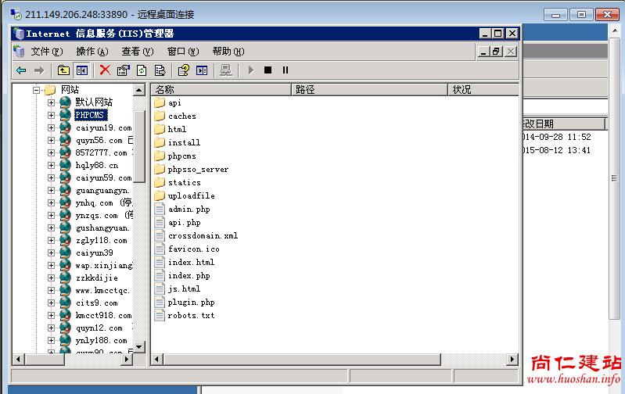Click right arrow of file list horizontal scrollbar
The height and width of the screenshot is (394, 625).
[512, 359]
